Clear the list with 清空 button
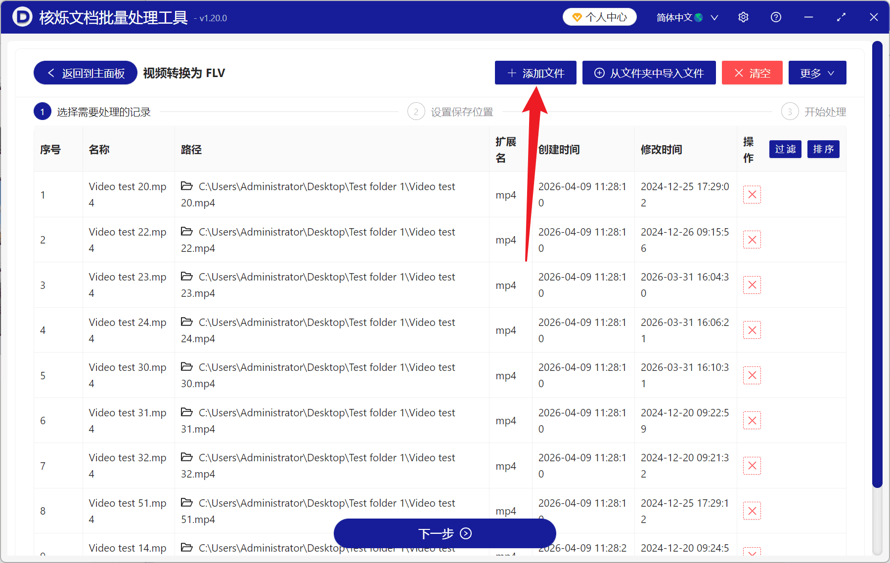Viewport: 890px width, 563px height. 752,73
